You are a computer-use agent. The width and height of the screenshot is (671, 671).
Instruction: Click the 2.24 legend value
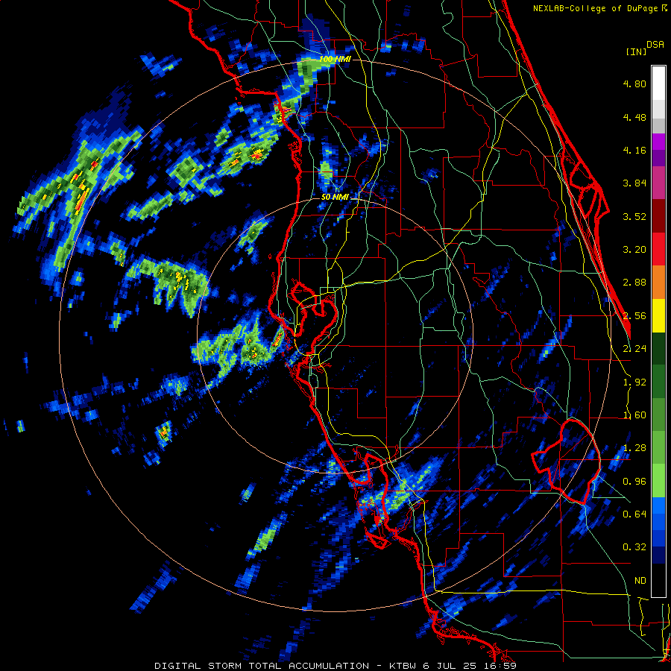(634, 349)
